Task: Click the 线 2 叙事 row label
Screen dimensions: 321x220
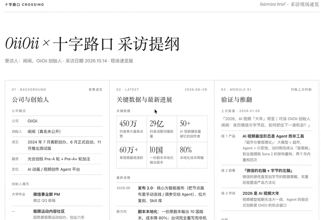Action: click(x=228, y=170)
